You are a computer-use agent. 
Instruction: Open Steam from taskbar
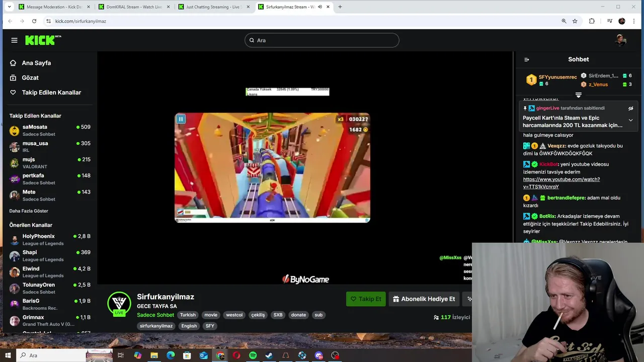point(269,355)
